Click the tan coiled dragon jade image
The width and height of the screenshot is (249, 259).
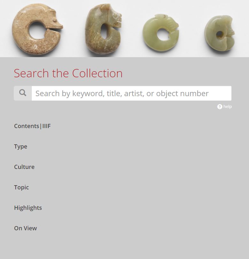pos(37,29)
